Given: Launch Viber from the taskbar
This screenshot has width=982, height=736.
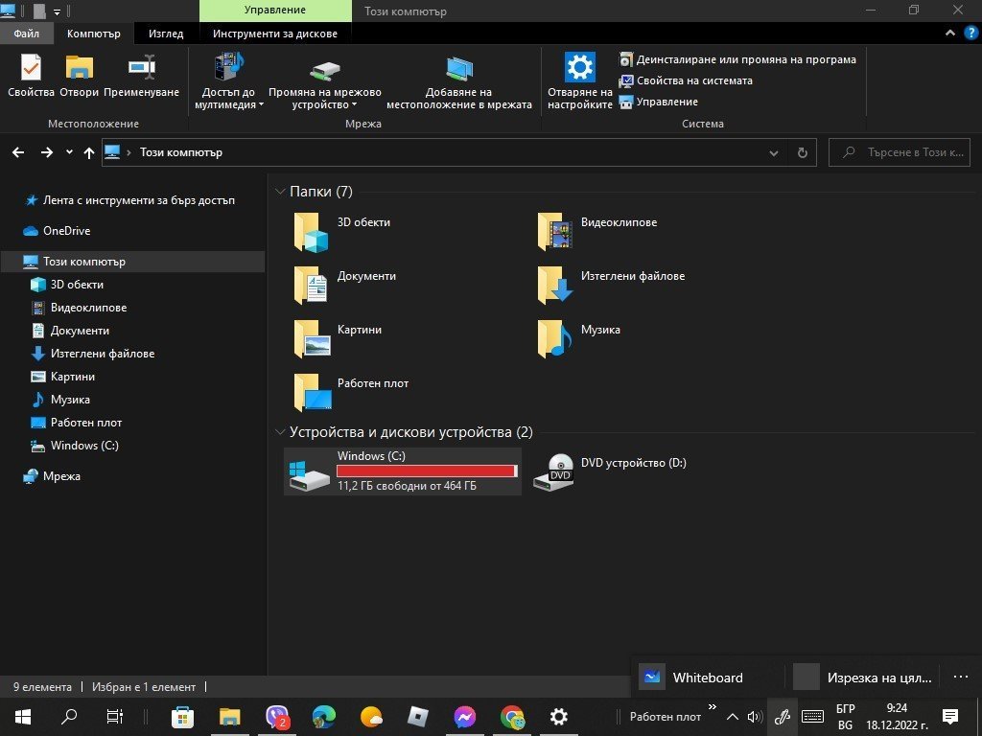Looking at the screenshot, I should (x=277, y=716).
